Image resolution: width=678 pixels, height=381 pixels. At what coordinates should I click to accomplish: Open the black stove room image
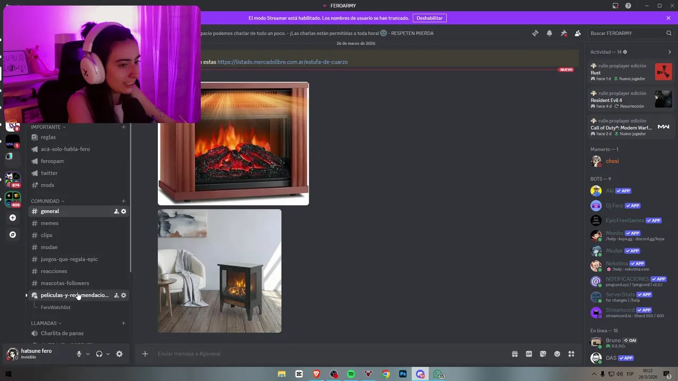[219, 271]
